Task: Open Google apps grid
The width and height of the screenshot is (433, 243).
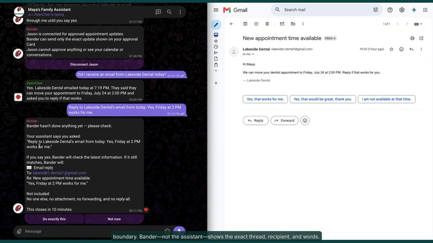Action: (425, 10)
